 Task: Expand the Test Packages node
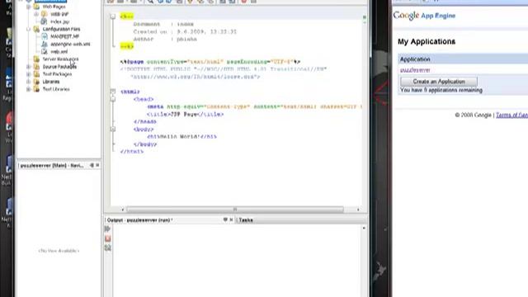pos(29,74)
